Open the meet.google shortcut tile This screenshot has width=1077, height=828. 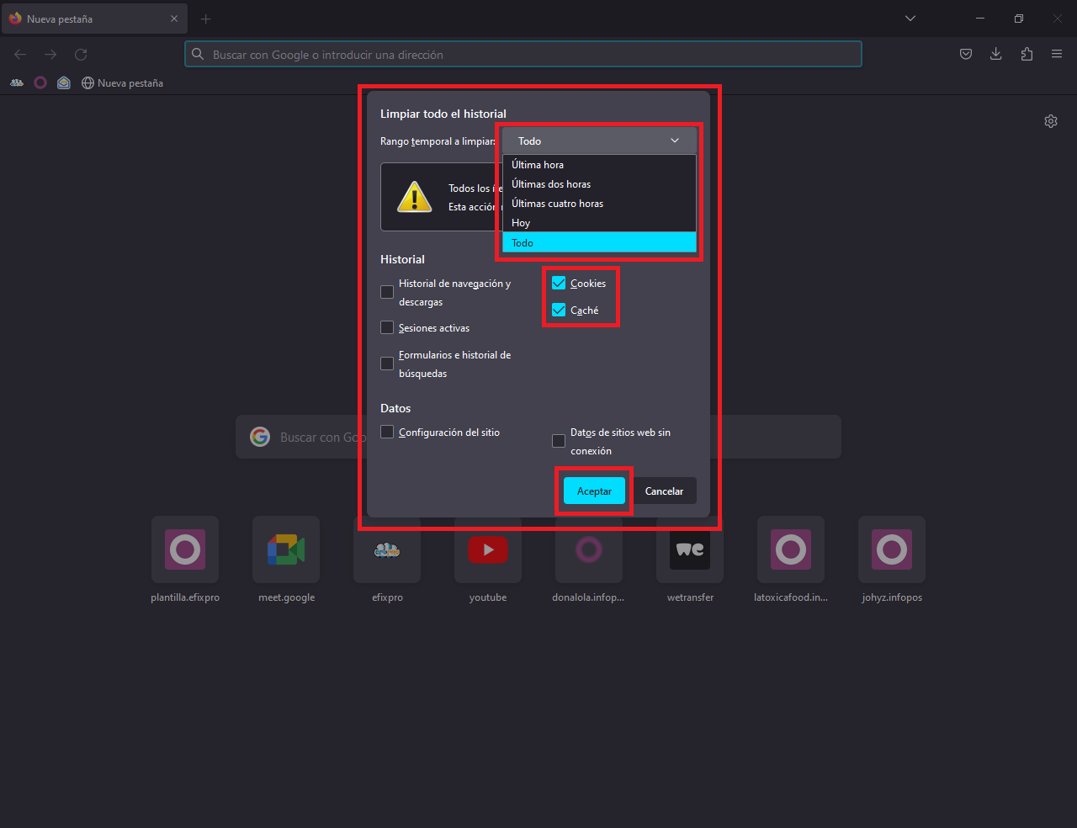point(286,550)
